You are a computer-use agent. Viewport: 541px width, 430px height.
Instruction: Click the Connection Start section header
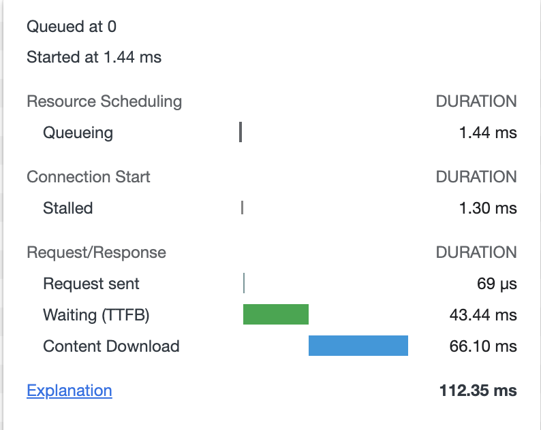(x=89, y=177)
